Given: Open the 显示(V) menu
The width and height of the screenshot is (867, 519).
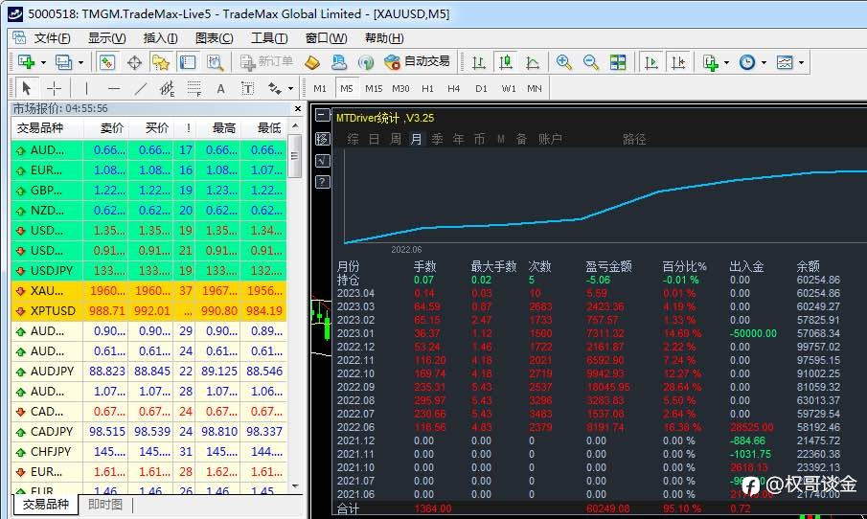Looking at the screenshot, I should [x=107, y=38].
